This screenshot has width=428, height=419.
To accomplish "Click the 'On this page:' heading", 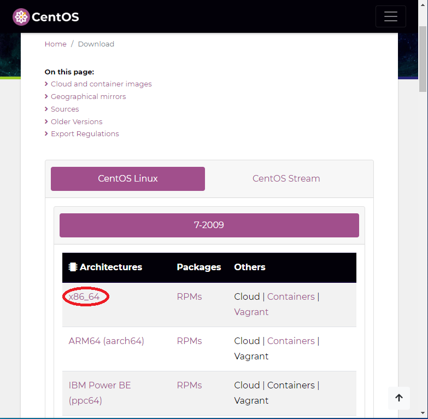I will pyautogui.click(x=69, y=72).
